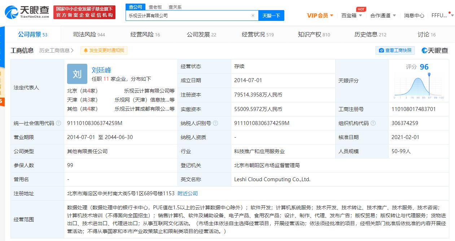Screen dimensions: 455x241
Task: Open the 司法风险 tab
Action: pos(89,35)
